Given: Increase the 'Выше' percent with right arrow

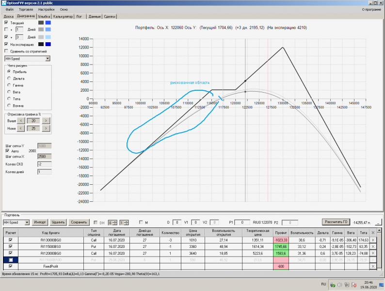Looking at the screenshot, I should 46,121.
